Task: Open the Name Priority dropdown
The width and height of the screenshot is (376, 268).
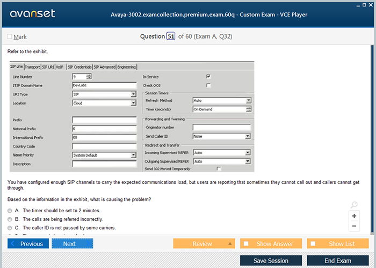Action: [134, 155]
